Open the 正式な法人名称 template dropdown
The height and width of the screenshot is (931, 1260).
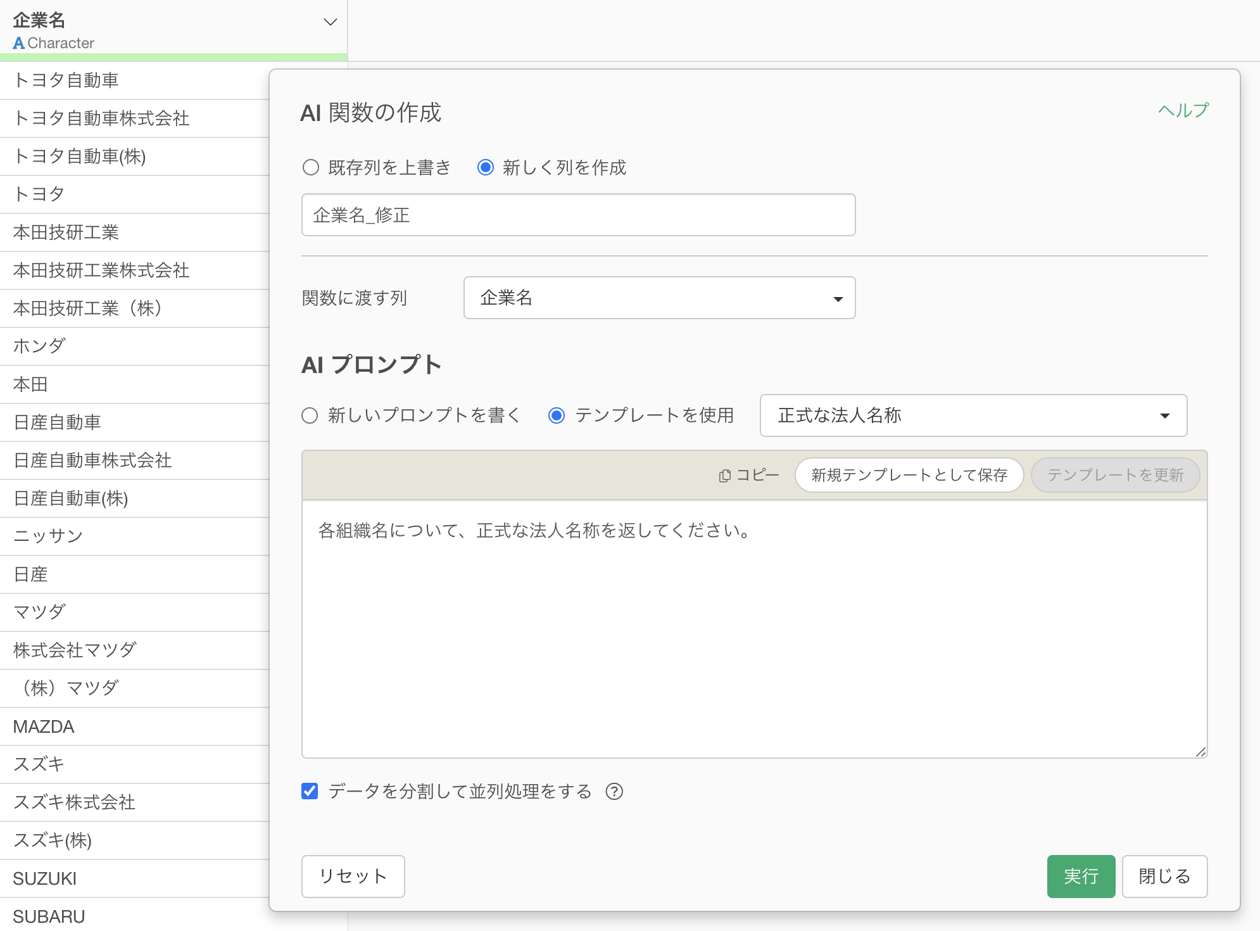[973, 415]
